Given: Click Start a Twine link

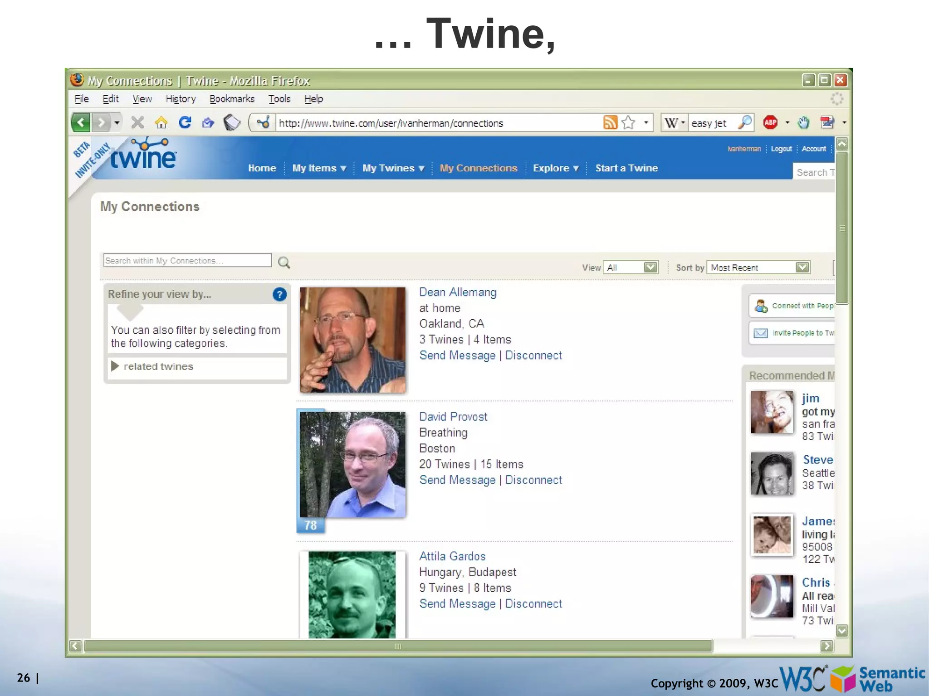Looking at the screenshot, I should coord(626,168).
